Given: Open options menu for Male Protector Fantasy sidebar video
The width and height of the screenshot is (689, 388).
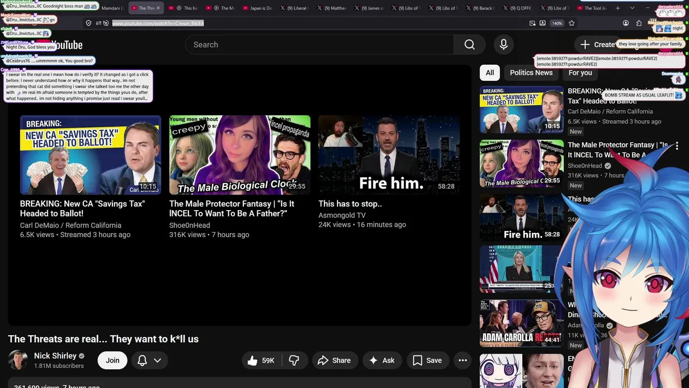Looking at the screenshot, I should click(677, 145).
